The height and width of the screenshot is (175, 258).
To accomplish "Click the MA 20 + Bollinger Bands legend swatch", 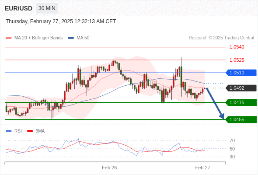I will 9,38.
